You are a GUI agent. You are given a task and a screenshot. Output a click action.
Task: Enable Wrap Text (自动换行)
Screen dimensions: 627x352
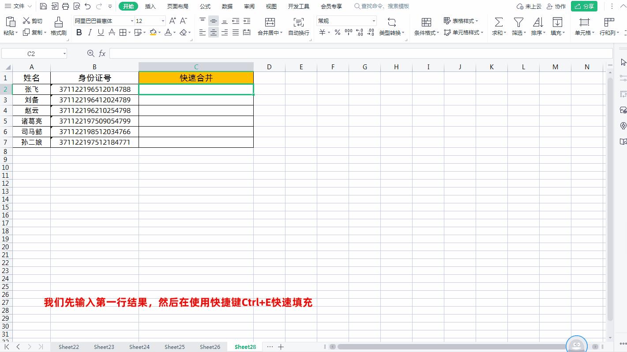point(299,26)
